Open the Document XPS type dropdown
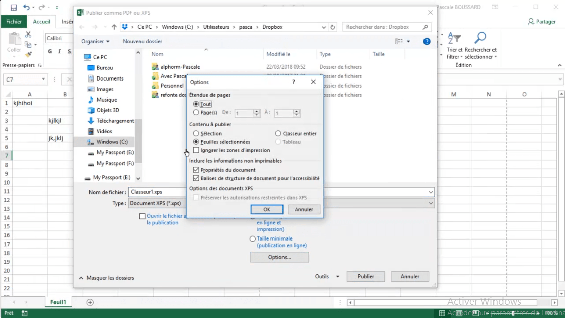This screenshot has height=318, width=565. click(430, 203)
